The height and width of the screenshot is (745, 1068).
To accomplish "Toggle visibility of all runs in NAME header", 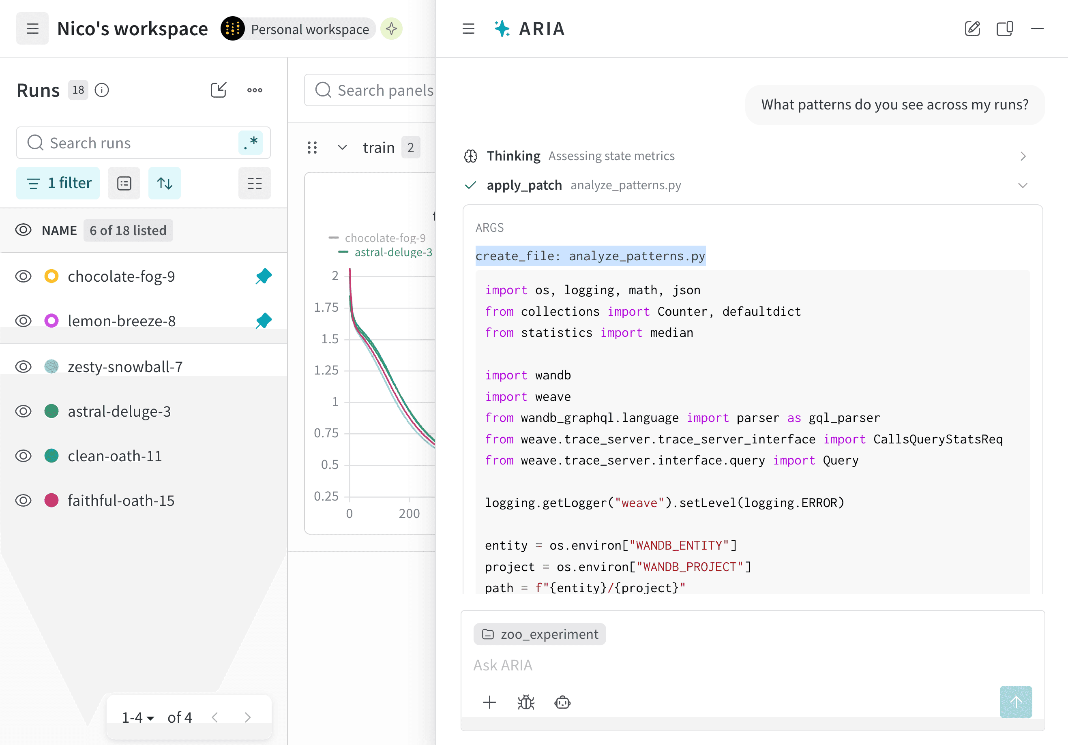I will point(23,230).
